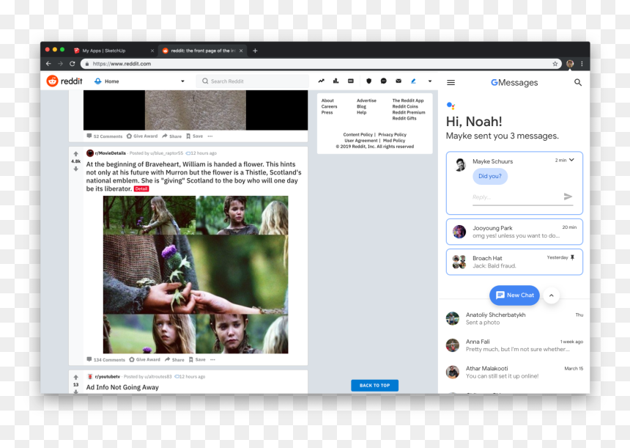630x448 pixels.
Task: Bookmark this page with the star
Action: click(555, 64)
